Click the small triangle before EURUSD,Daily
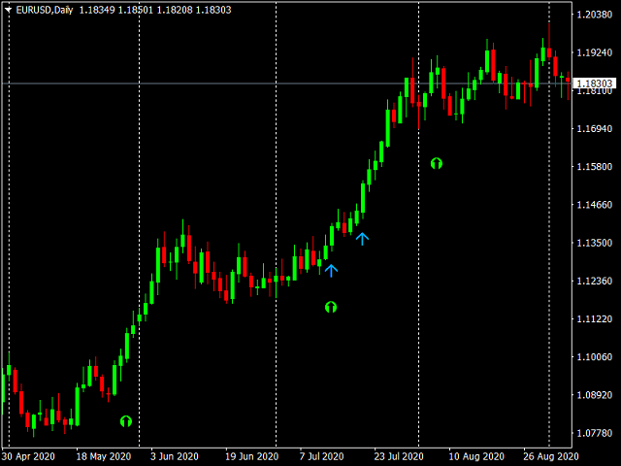Screen dimensions: 621x466 [x=8, y=10]
